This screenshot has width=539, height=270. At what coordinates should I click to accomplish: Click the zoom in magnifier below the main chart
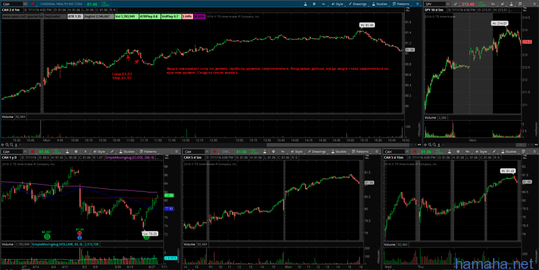[7, 145]
